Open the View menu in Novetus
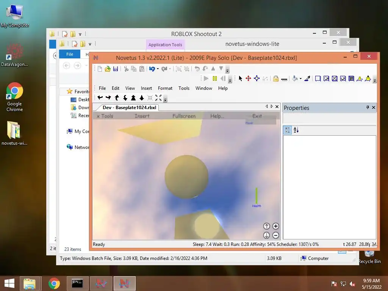The image size is (388, 291). 130,88
